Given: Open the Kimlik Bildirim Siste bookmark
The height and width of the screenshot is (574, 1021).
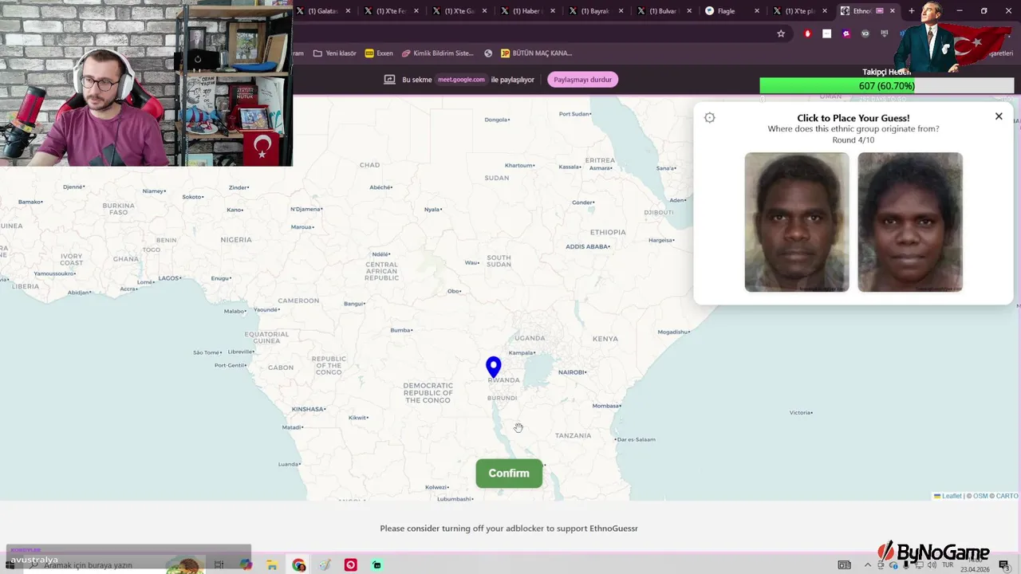Looking at the screenshot, I should click(437, 53).
